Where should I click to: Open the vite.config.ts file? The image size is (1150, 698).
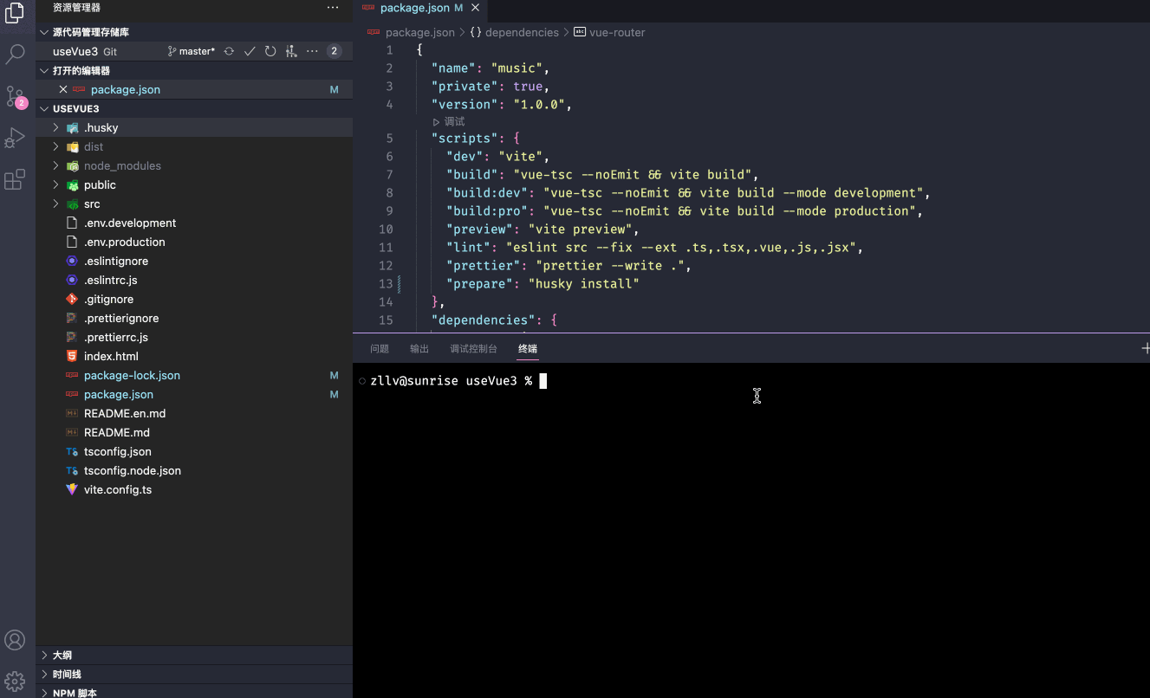pyautogui.click(x=194, y=489)
